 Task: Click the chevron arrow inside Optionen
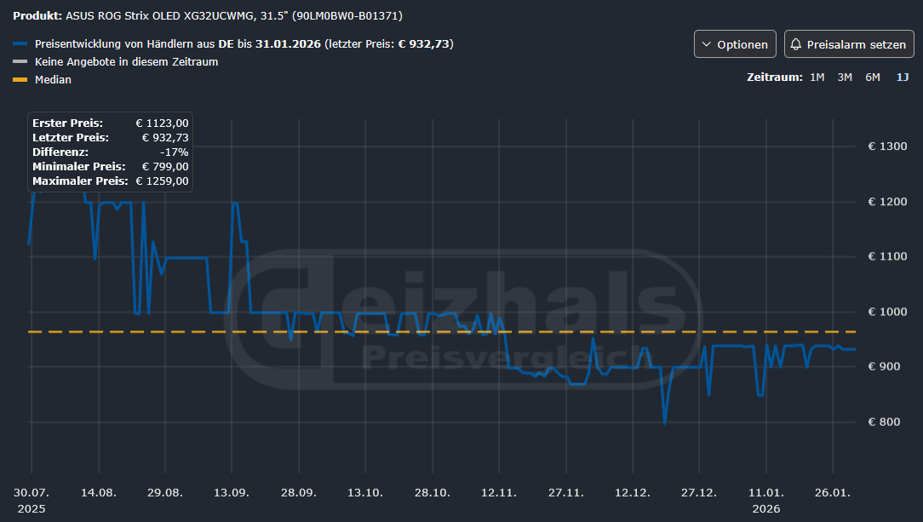(707, 45)
